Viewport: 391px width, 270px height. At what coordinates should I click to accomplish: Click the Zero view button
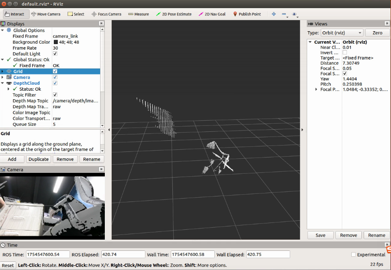[377, 33]
